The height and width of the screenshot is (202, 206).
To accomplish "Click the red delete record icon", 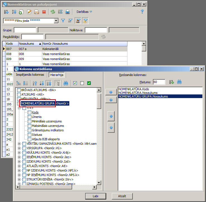I will tap(44, 12).
